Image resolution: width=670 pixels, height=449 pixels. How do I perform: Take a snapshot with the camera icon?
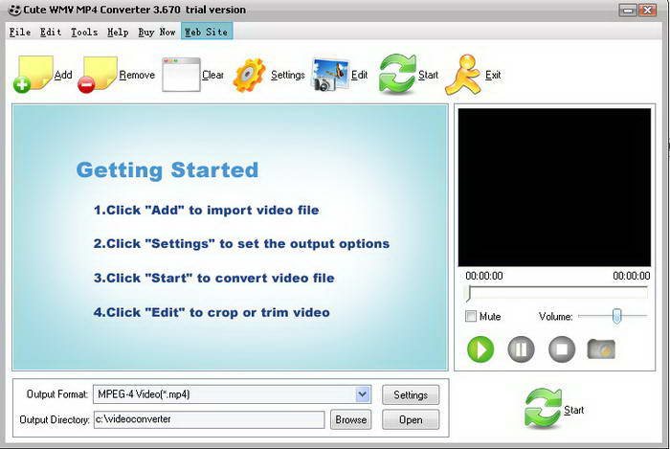click(601, 349)
